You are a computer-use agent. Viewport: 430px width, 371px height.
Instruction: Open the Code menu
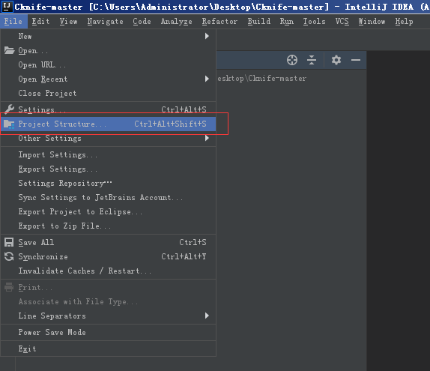pyautogui.click(x=142, y=22)
